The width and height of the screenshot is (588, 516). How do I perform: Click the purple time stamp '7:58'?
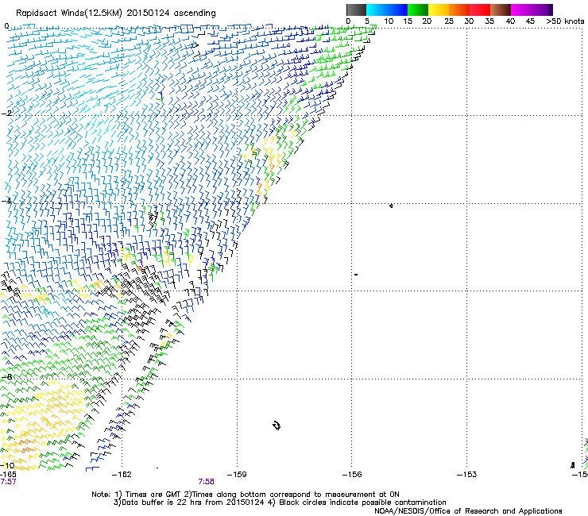[207, 482]
